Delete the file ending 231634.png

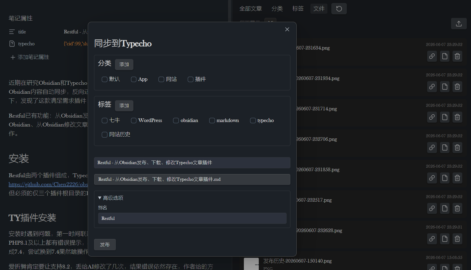point(457,56)
